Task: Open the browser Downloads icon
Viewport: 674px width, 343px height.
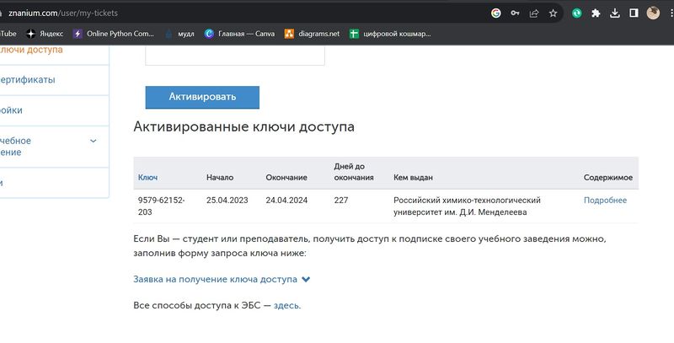Action: point(615,13)
